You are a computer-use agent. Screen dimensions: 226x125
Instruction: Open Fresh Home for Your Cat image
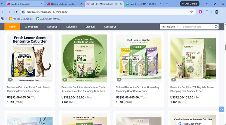click(x=139, y=58)
